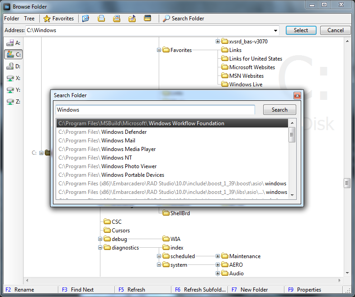Viewport: 355px width, 297px height.
Task: Select Windows Media Player result
Action: click(x=172, y=149)
